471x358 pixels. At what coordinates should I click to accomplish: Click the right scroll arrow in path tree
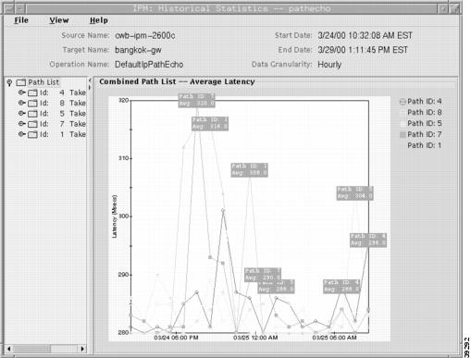point(82,349)
